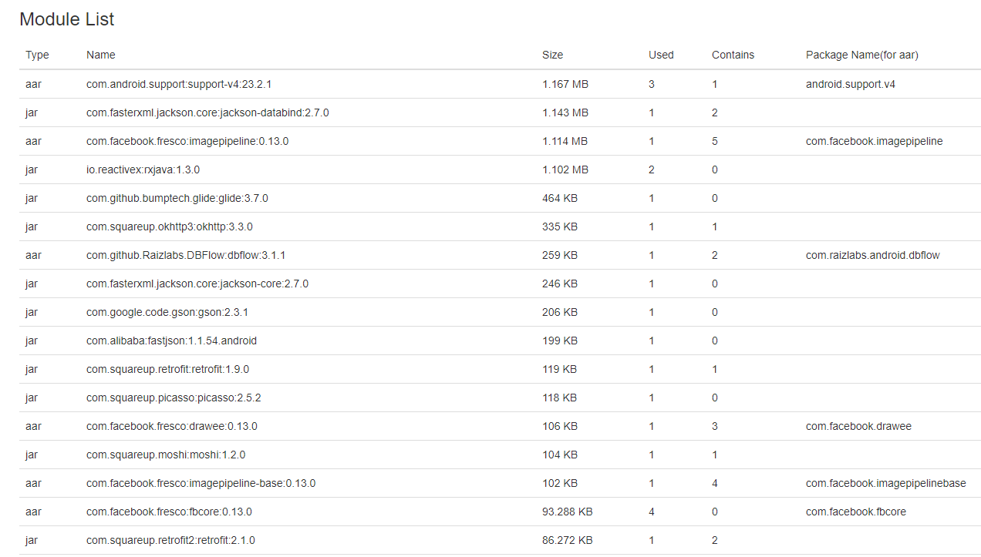
Task: Click the Name column header
Action: pyautogui.click(x=101, y=55)
